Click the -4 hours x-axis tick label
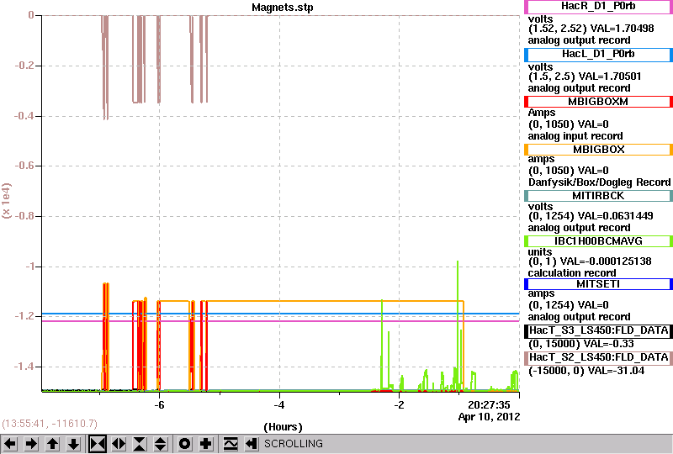Screen dimensions: 673x454 click(279, 405)
